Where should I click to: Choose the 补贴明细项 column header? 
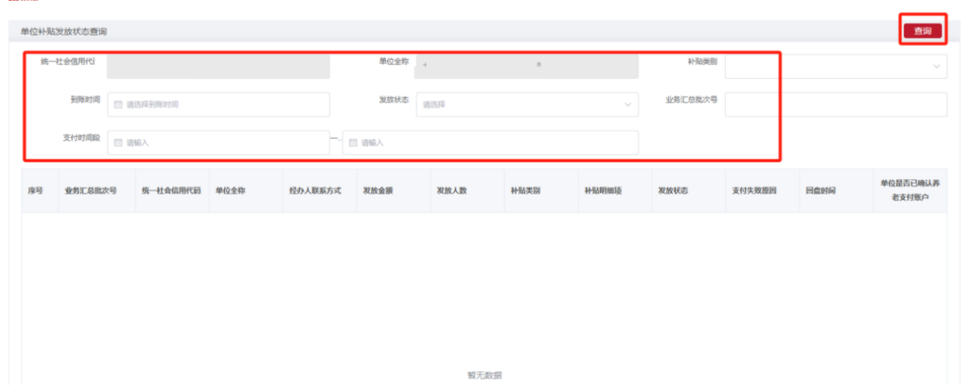pos(603,191)
